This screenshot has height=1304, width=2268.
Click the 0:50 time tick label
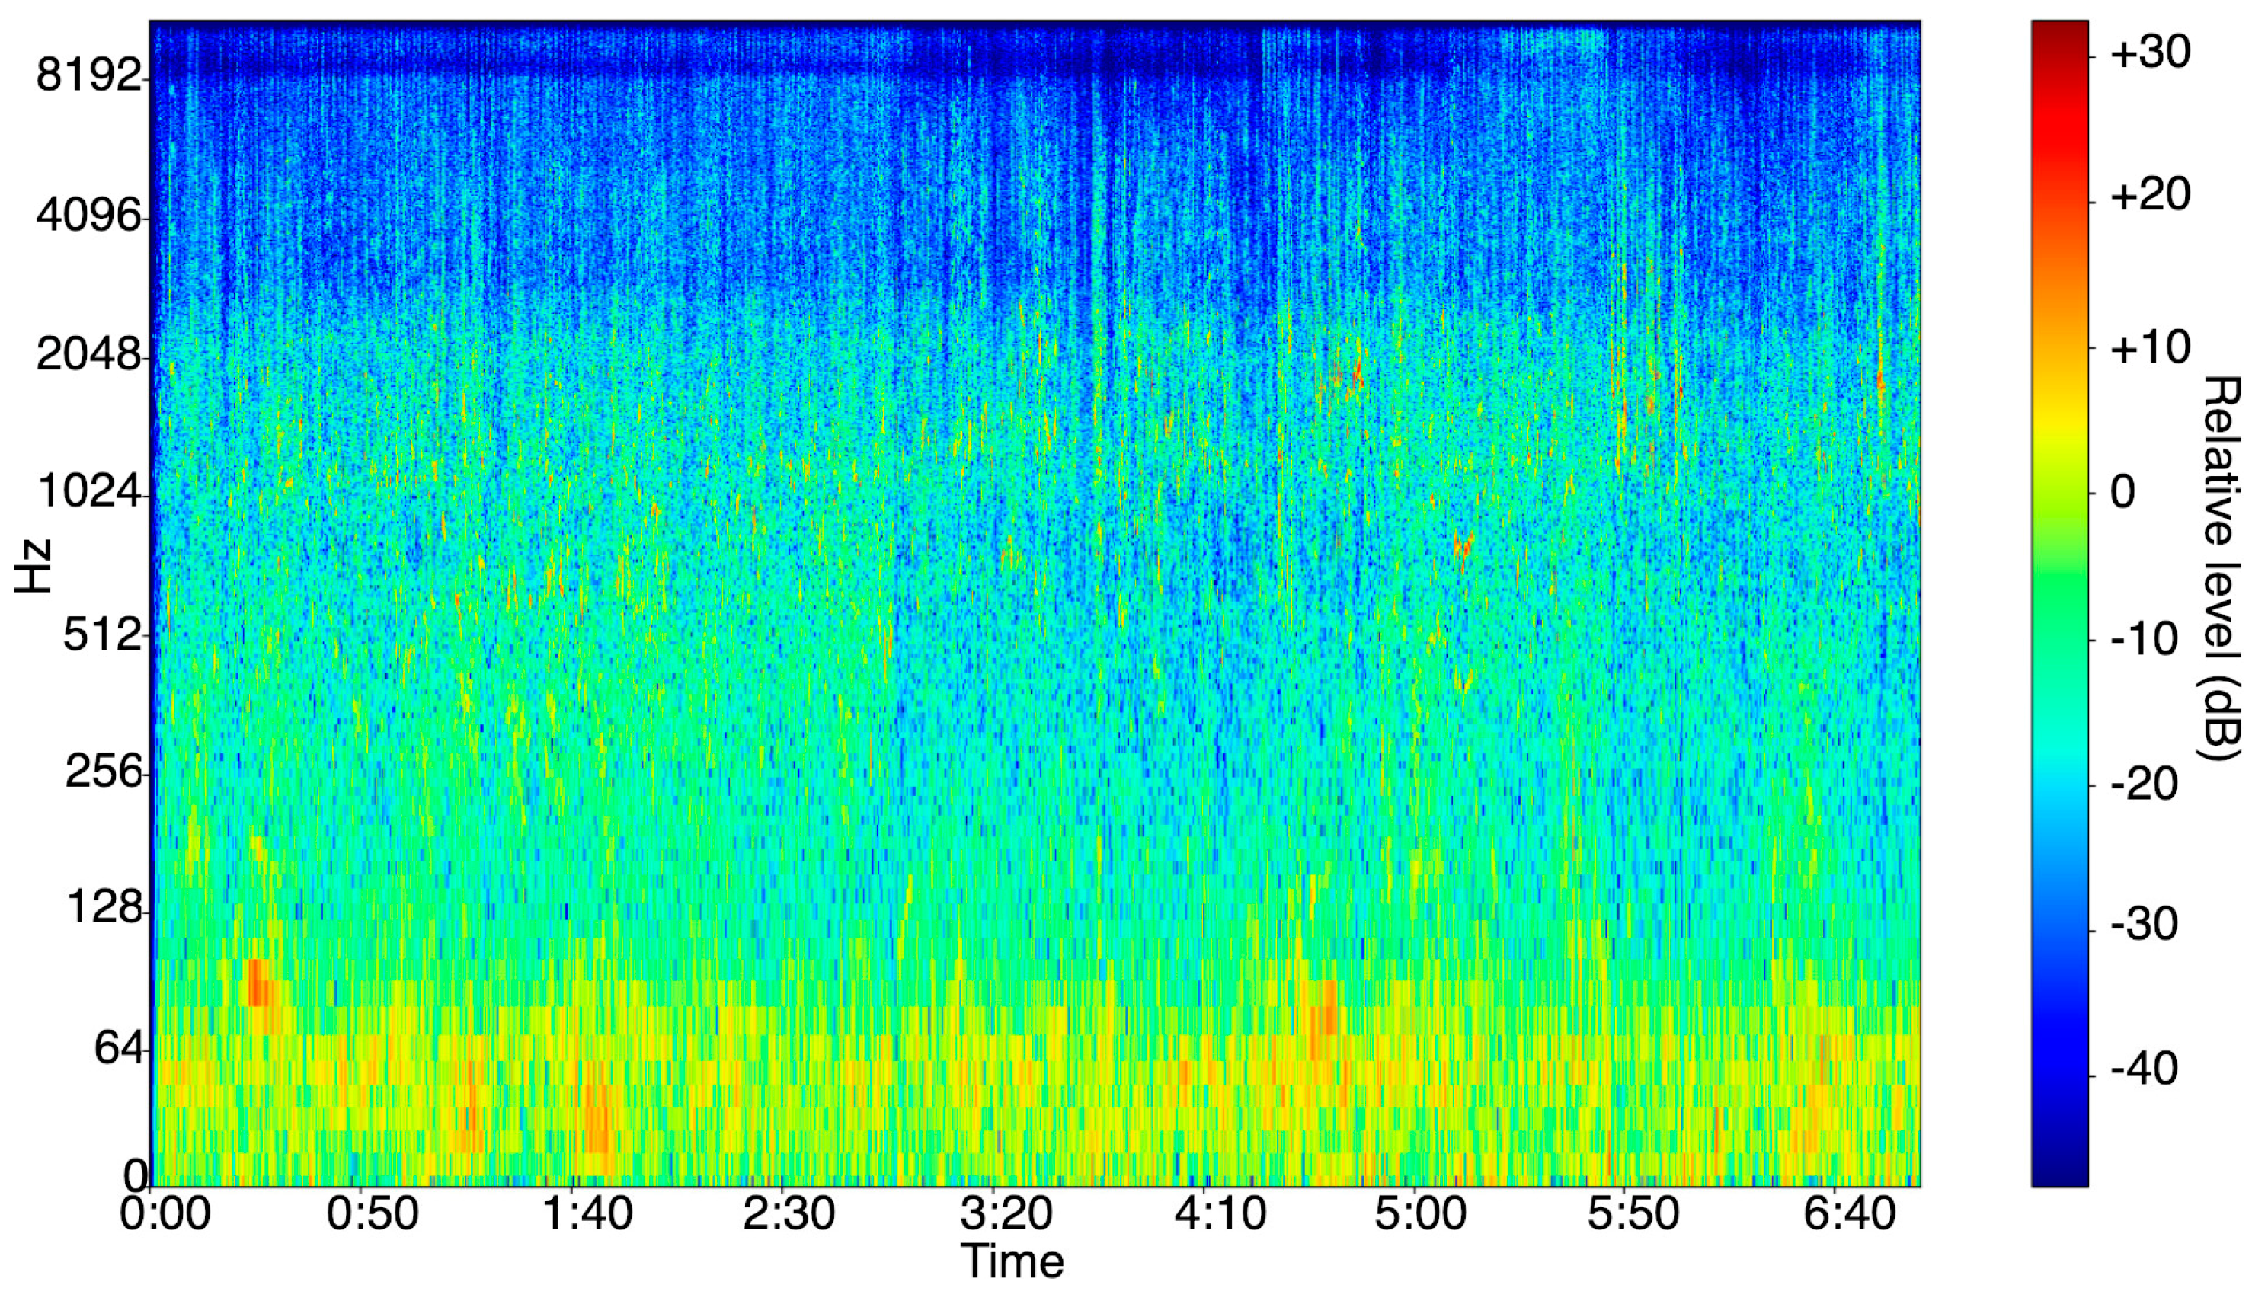[373, 1216]
